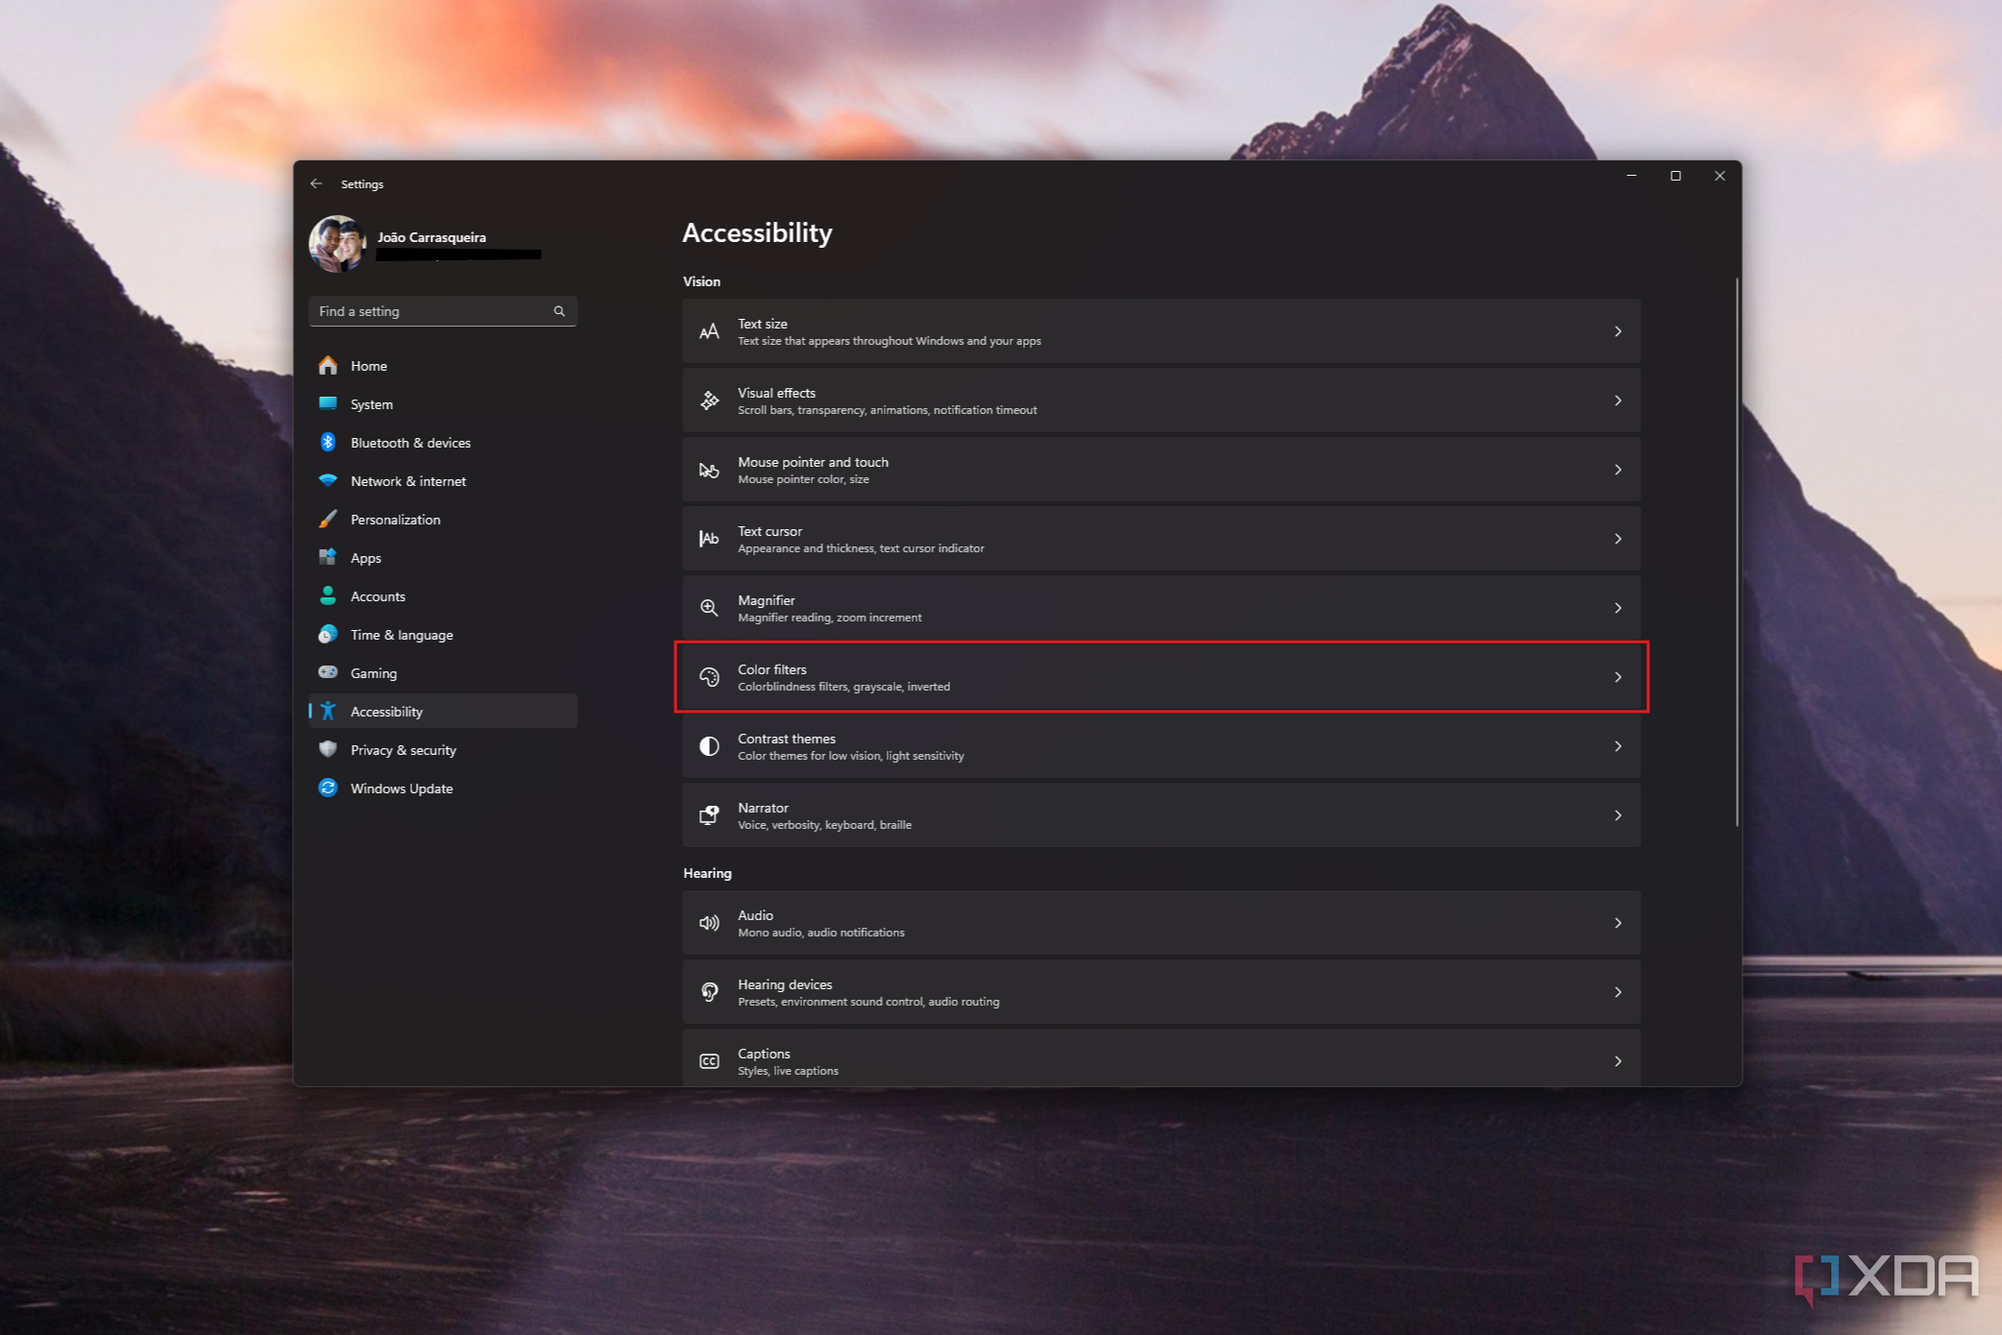Open Bluetooth & devices section

coord(443,443)
